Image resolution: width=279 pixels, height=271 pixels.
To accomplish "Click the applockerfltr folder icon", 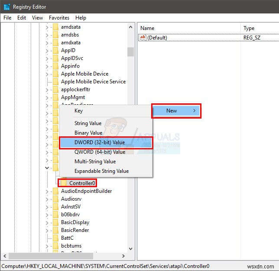I will tap(55, 90).
